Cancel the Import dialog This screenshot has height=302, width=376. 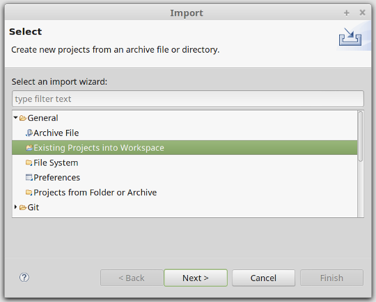click(263, 278)
